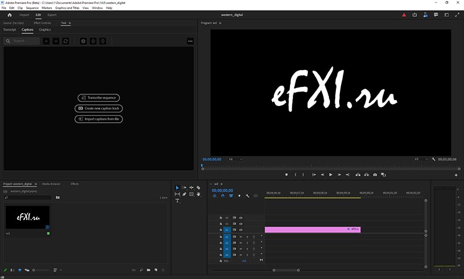Select the Razor tool in the tools panel
This screenshot has width=464, height=279.
click(x=198, y=188)
